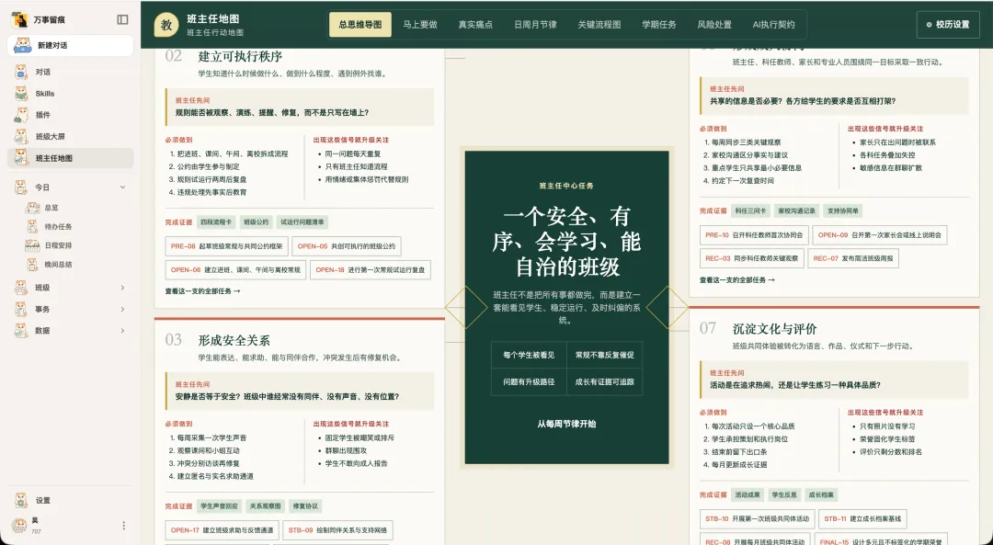Viewport: 993px width, 545px height.
Task: Open the three-dot user menu
Action: coord(123,526)
